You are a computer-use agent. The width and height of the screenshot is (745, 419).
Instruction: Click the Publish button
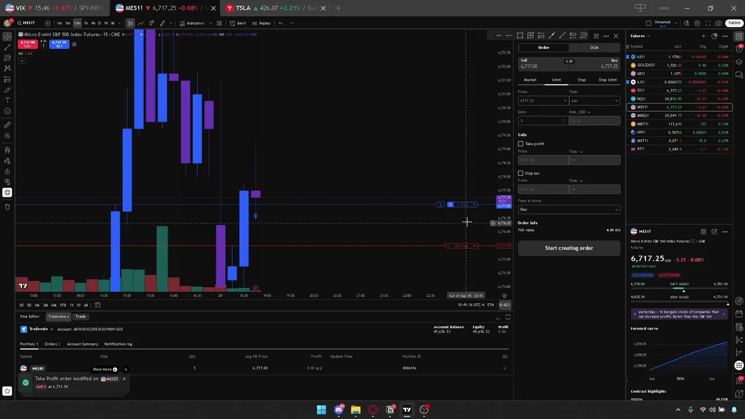coord(734,23)
